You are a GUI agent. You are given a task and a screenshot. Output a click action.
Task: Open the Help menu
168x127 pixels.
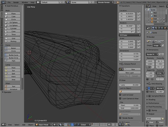[33, 2]
